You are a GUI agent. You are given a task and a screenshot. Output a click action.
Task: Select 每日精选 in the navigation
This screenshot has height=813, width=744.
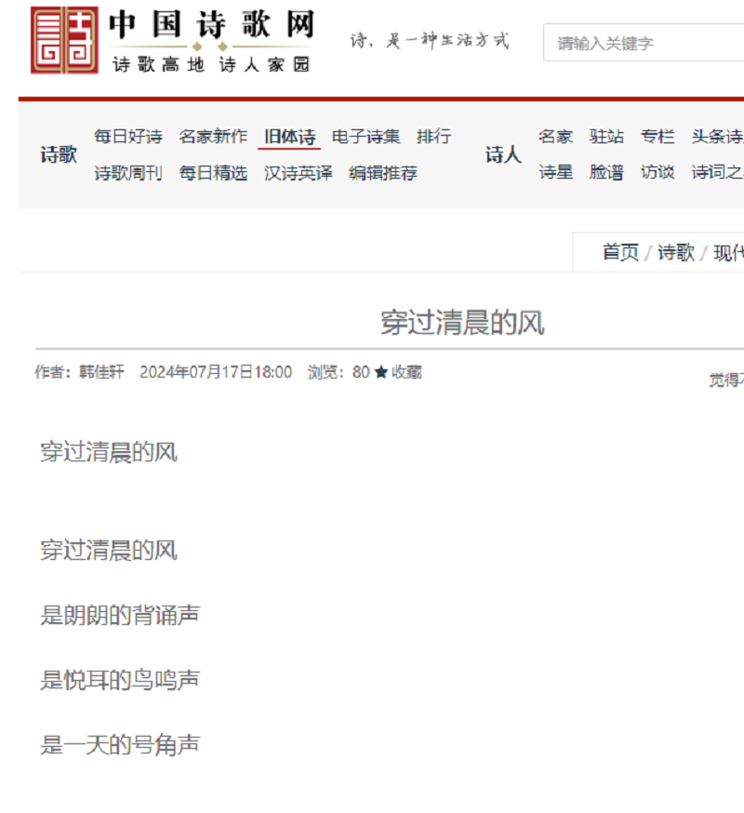213,173
